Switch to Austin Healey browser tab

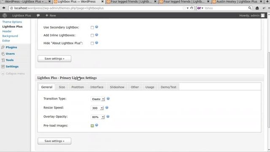[237, 2]
